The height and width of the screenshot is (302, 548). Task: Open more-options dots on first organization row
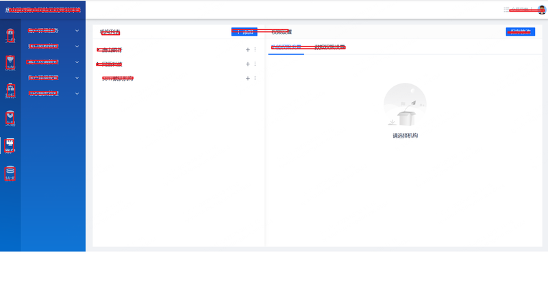[x=255, y=49]
